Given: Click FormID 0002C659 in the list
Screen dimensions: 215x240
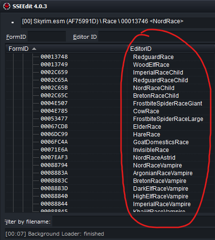Looking at the screenshot, I should point(54,72).
